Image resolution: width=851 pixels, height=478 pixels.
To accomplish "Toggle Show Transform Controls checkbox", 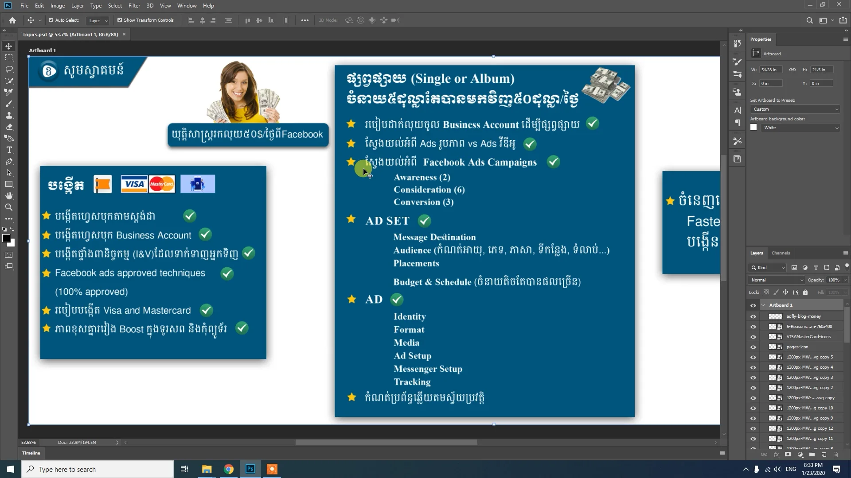I will [x=120, y=20].
